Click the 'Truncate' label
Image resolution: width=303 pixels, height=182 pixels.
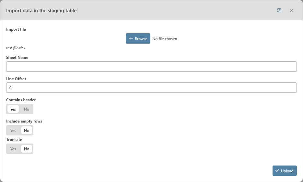[x=14, y=140]
